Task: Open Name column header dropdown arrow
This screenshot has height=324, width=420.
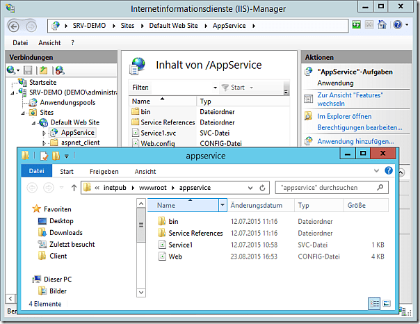Action: click(x=223, y=205)
